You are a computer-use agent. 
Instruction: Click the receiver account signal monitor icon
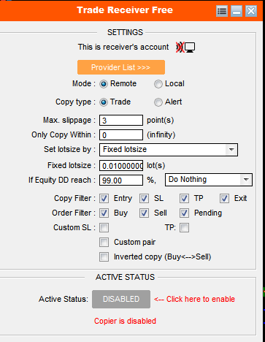[185, 47]
